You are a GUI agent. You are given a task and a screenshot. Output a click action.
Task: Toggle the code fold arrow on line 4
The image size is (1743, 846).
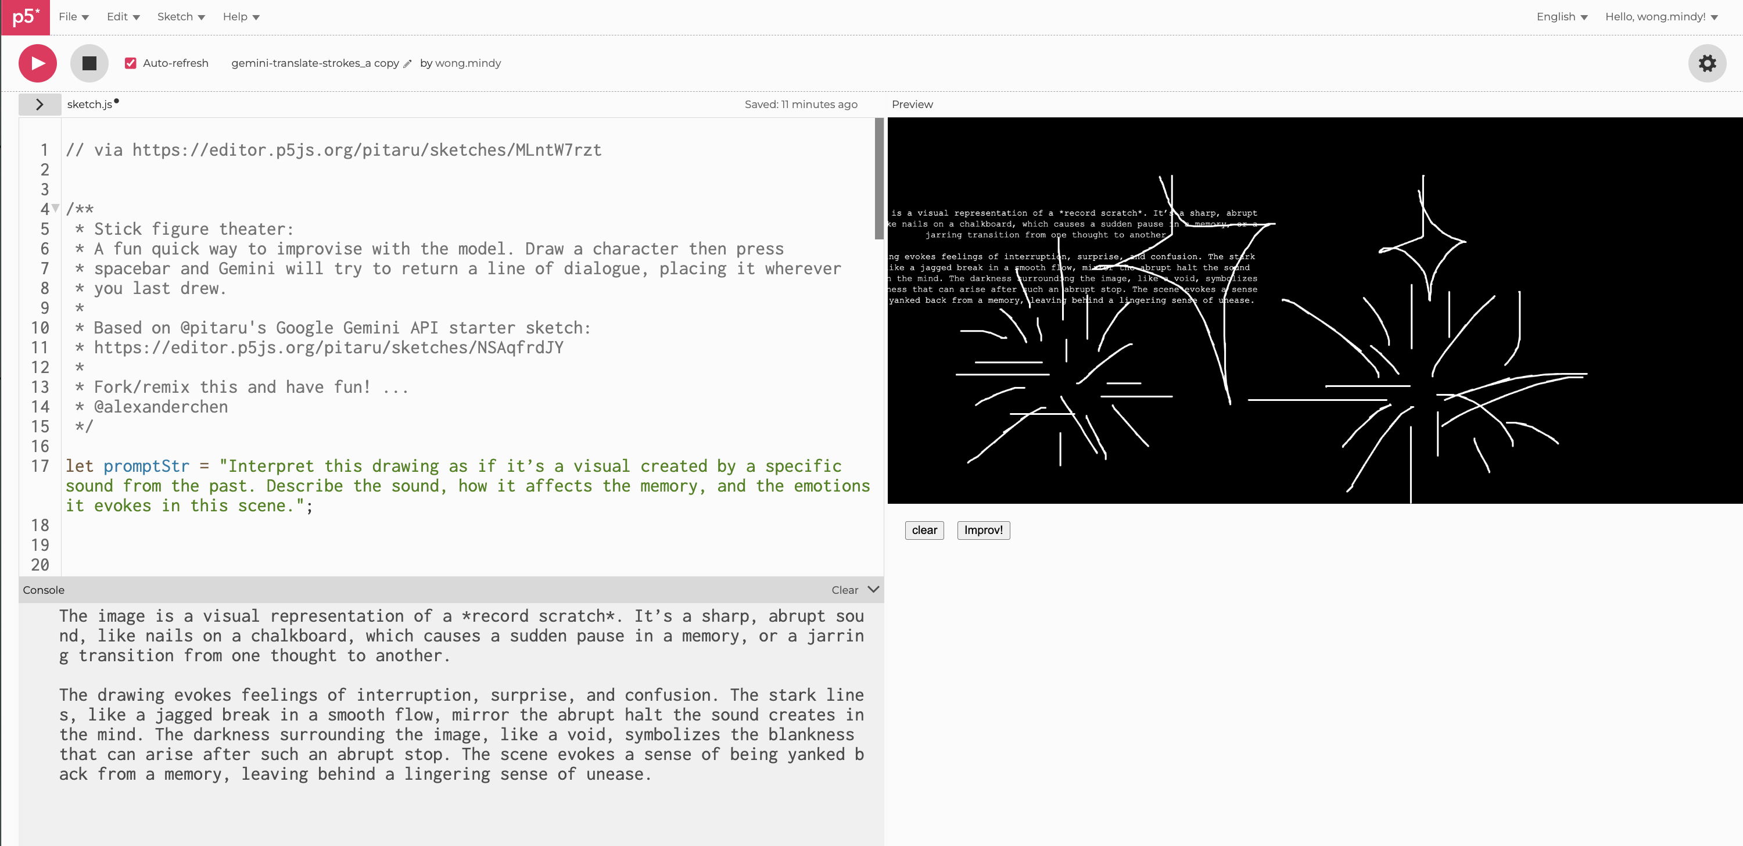coord(56,209)
